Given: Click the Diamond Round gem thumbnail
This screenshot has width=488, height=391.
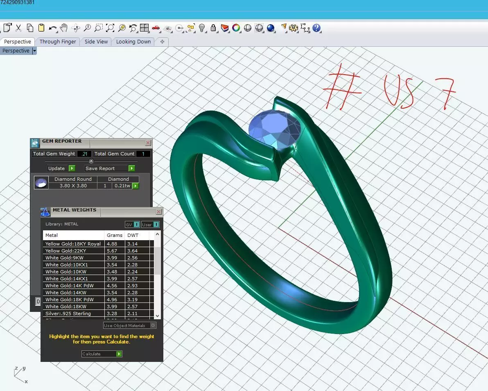Looking at the screenshot, I should (x=41, y=182).
